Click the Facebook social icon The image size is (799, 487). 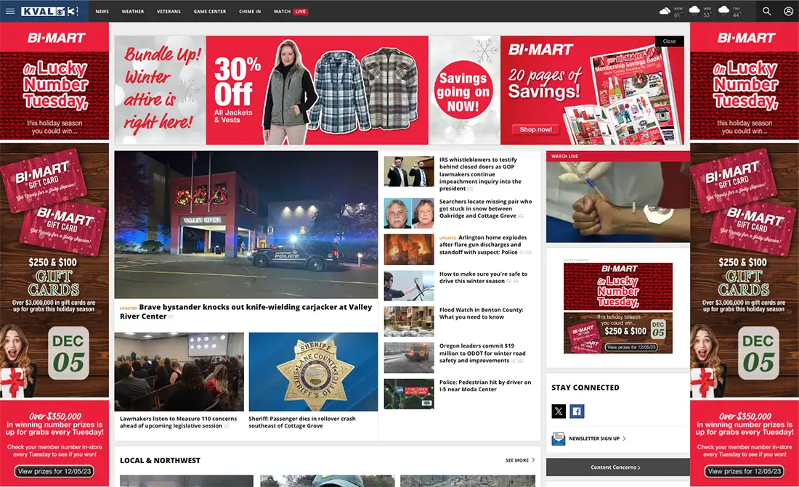(577, 411)
